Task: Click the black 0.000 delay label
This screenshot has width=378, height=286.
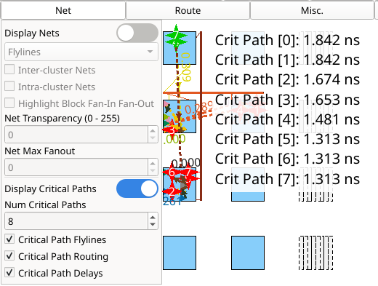Action: pyautogui.click(x=186, y=162)
